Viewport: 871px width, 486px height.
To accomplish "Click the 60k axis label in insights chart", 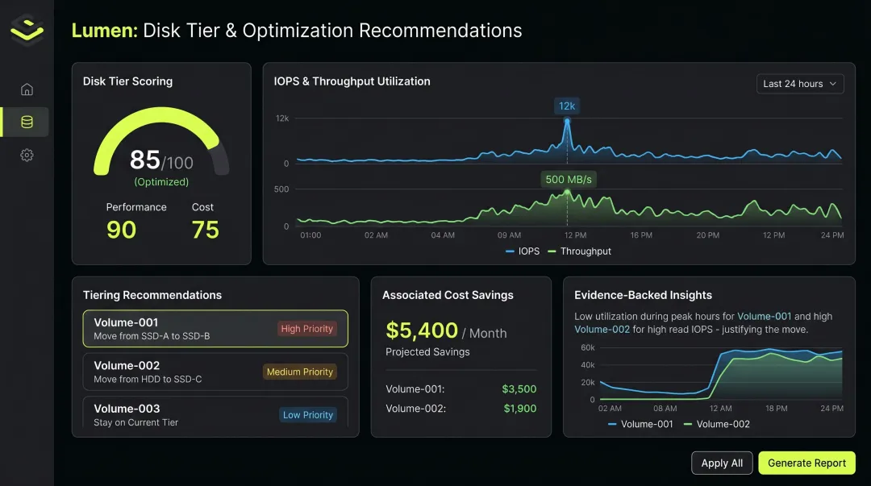I will [588, 347].
